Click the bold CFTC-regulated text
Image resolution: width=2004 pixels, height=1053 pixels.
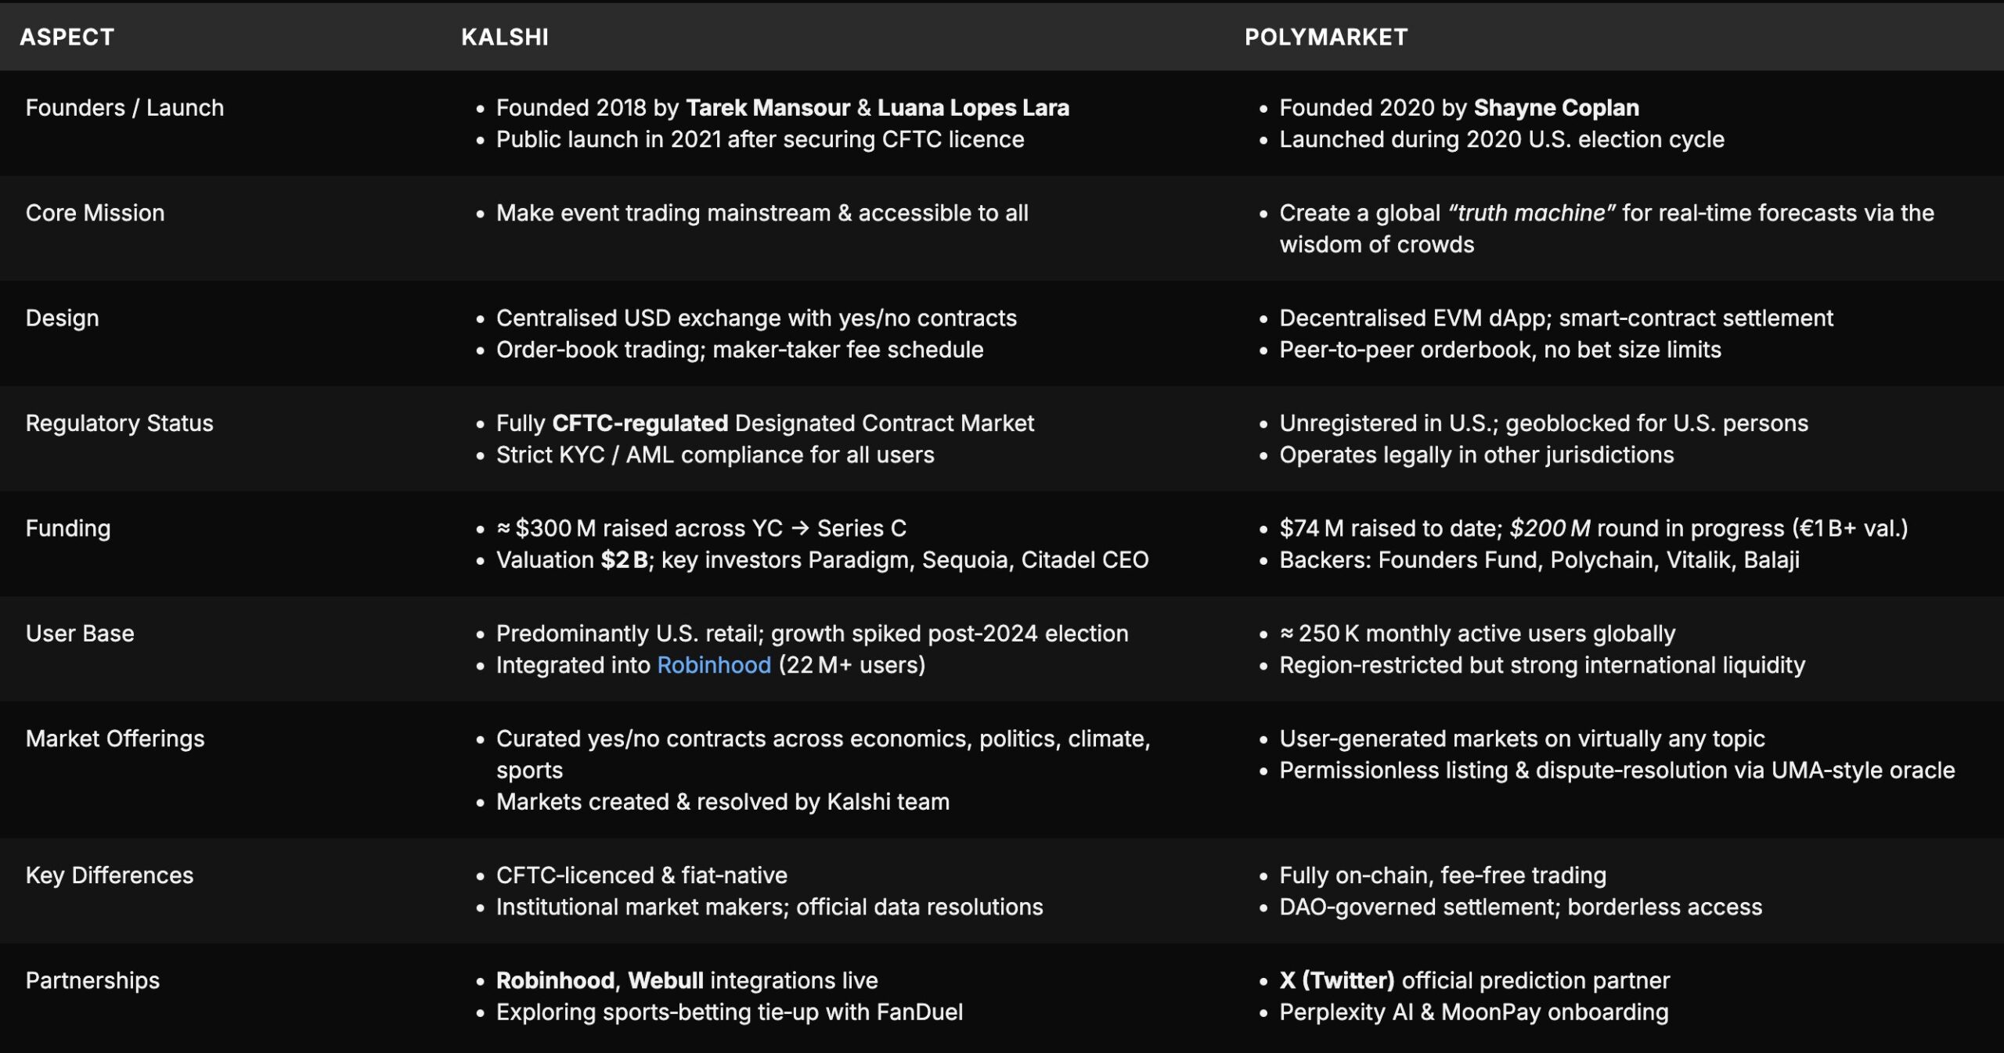click(x=640, y=423)
